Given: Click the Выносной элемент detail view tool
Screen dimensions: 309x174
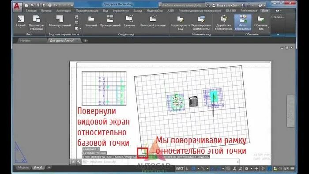Looking at the screenshot, I should [153, 22].
